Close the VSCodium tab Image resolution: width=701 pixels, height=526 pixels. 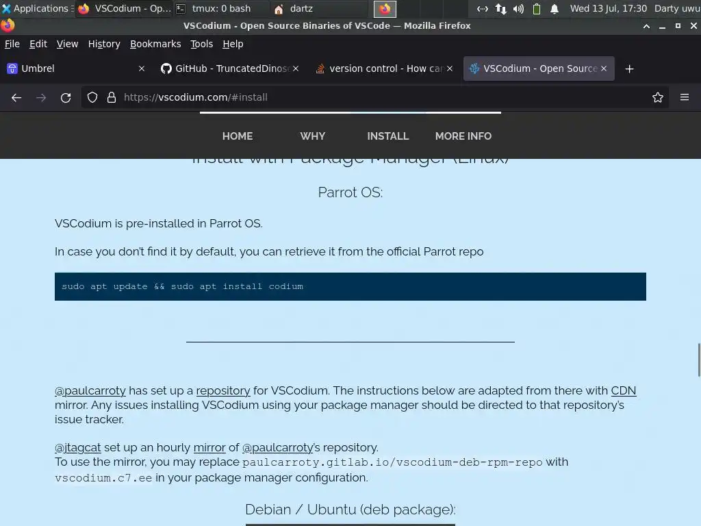point(604,68)
